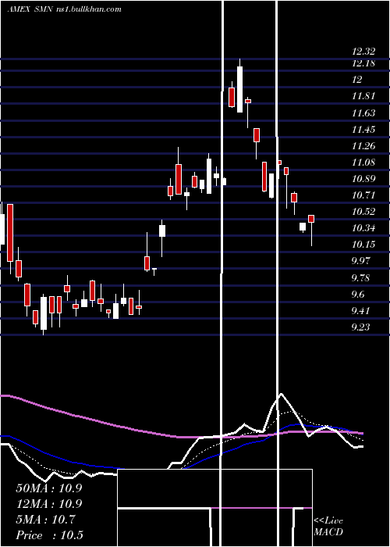The image size is (390, 547).
Task: Click the Price : 10.5 readout
Action: tap(49, 535)
